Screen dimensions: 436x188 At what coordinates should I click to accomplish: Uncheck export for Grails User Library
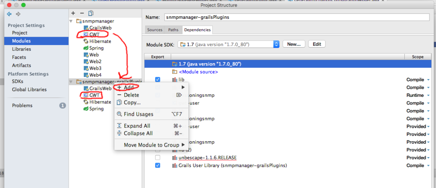coord(157,165)
